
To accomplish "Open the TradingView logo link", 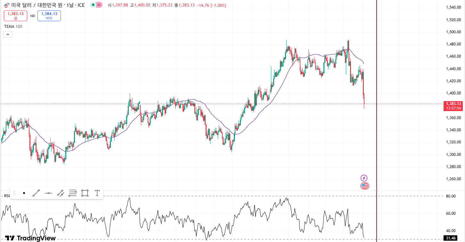I will pos(30,238).
